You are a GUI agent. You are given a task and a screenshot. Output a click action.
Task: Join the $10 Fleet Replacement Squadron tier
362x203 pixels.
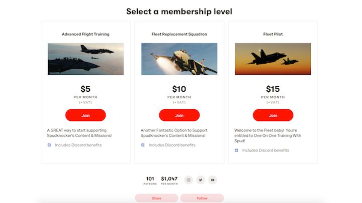179,115
